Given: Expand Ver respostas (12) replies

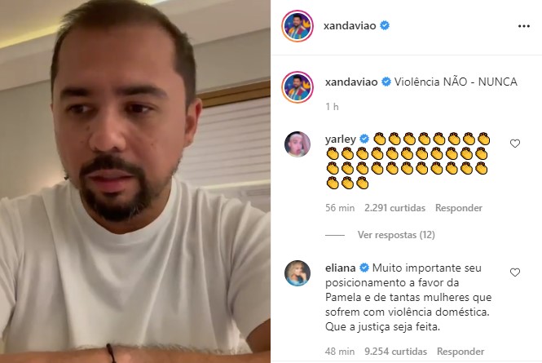Looking at the screenshot, I should pyautogui.click(x=396, y=235).
